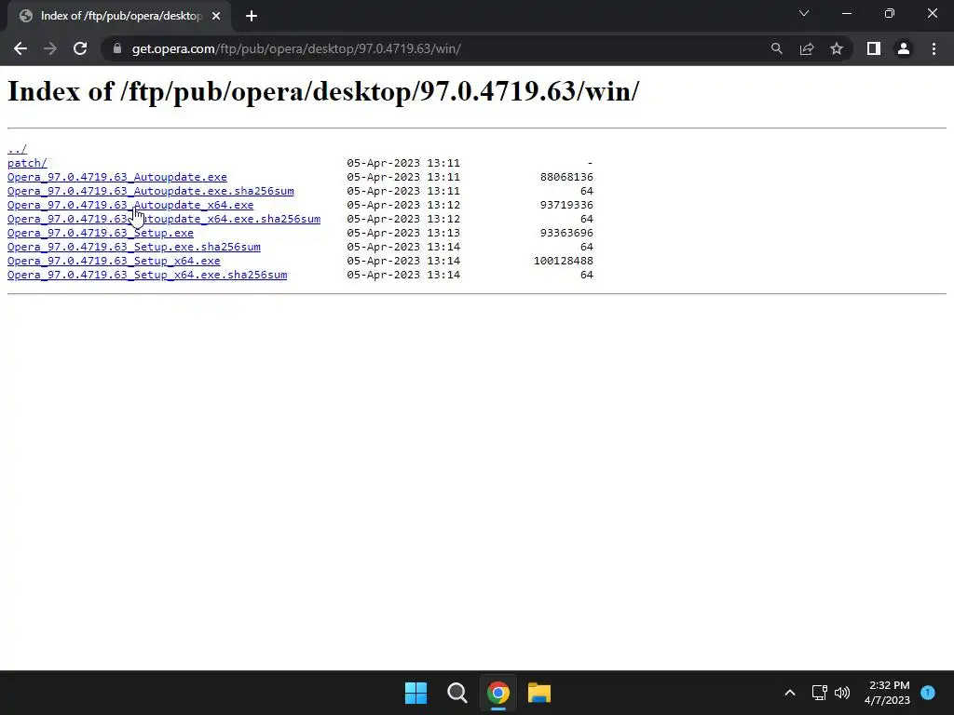Open the network icon in system tray
This screenshot has width=954, height=715.
click(x=820, y=693)
